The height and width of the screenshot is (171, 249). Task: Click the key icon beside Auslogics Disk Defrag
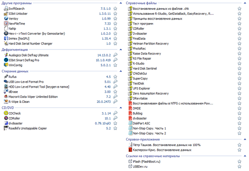coord(115,55)
